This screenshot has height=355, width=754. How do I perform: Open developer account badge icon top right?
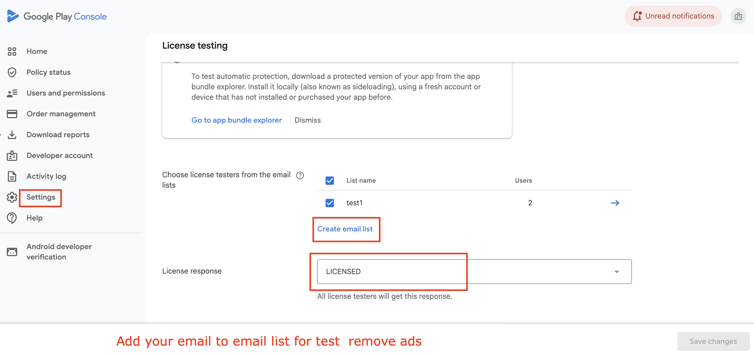coord(738,16)
